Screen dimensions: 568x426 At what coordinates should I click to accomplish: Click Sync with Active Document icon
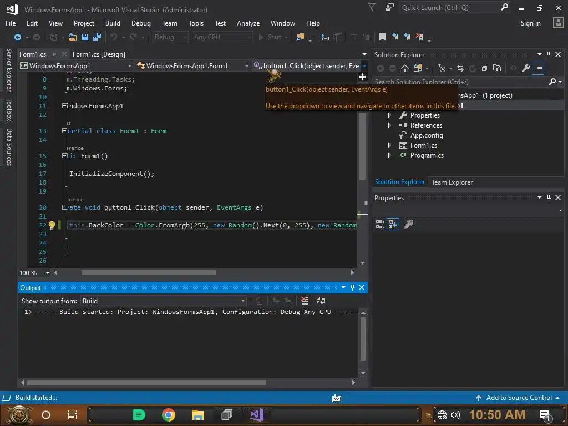[460, 68]
